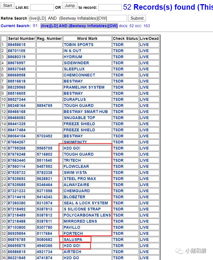Click the Start button

(x=7, y=6)
